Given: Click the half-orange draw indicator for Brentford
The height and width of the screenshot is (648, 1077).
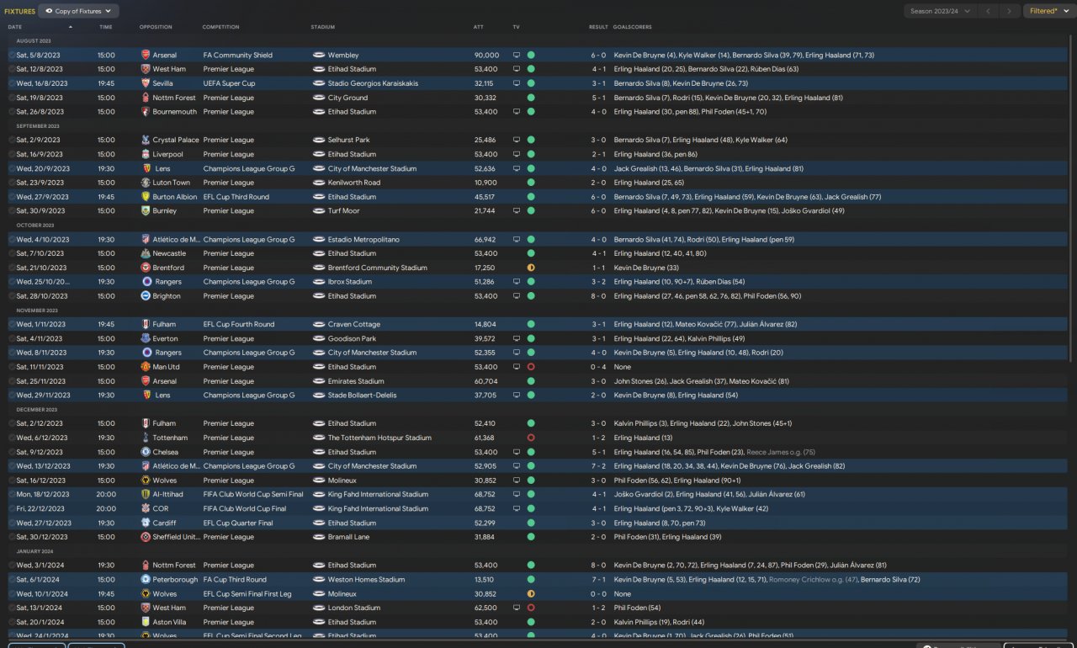Looking at the screenshot, I should 531,268.
